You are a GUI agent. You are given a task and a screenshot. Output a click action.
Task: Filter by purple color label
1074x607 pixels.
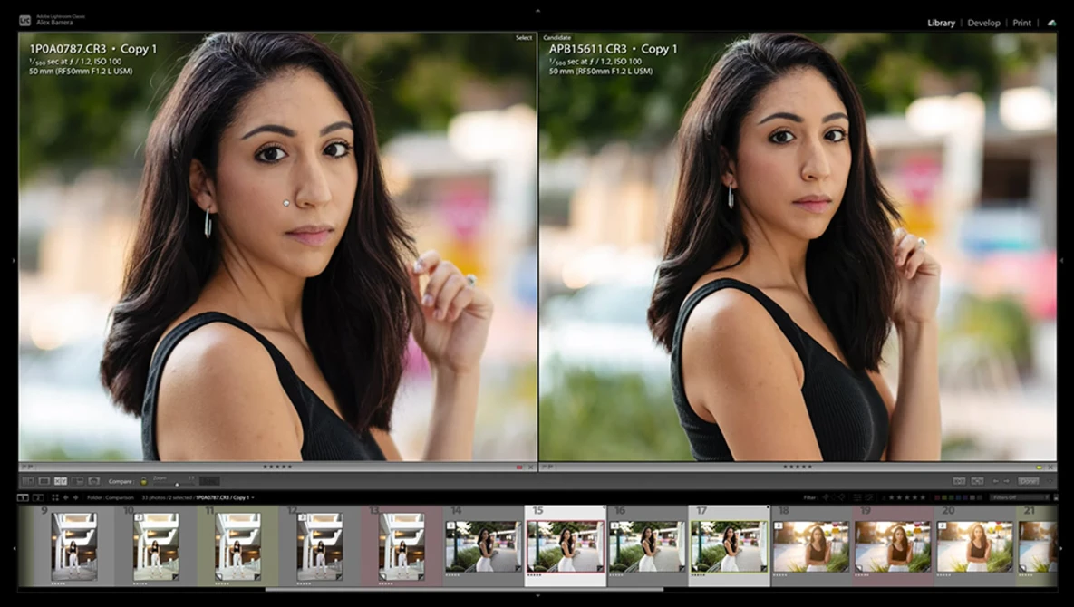pos(965,497)
